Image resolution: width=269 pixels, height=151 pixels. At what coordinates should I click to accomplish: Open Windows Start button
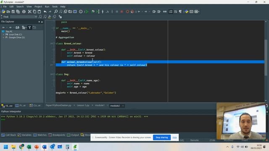click(x=6, y=147)
